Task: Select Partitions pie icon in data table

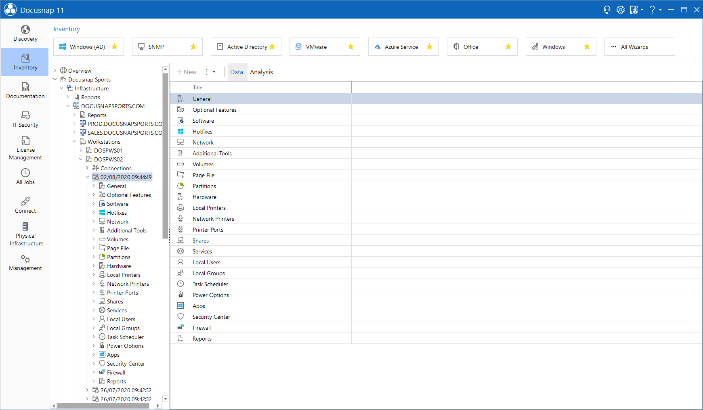Action: (x=180, y=186)
